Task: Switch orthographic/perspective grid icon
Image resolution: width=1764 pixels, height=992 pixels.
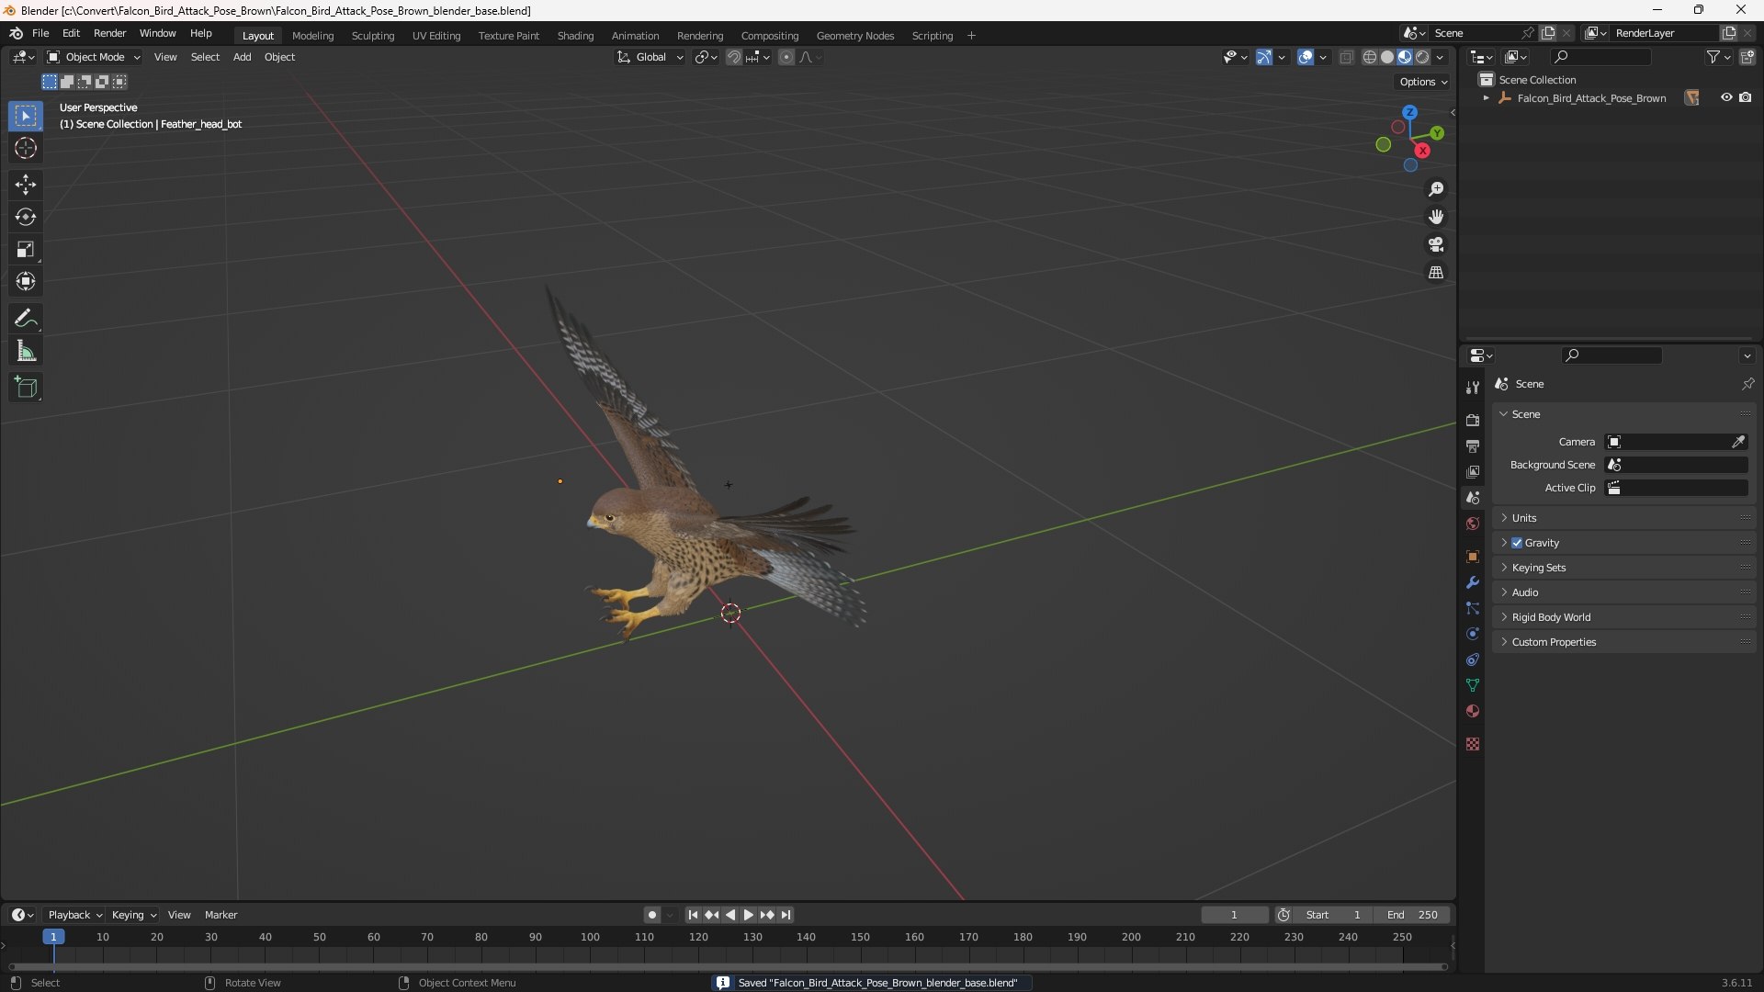Action: [1436, 273]
